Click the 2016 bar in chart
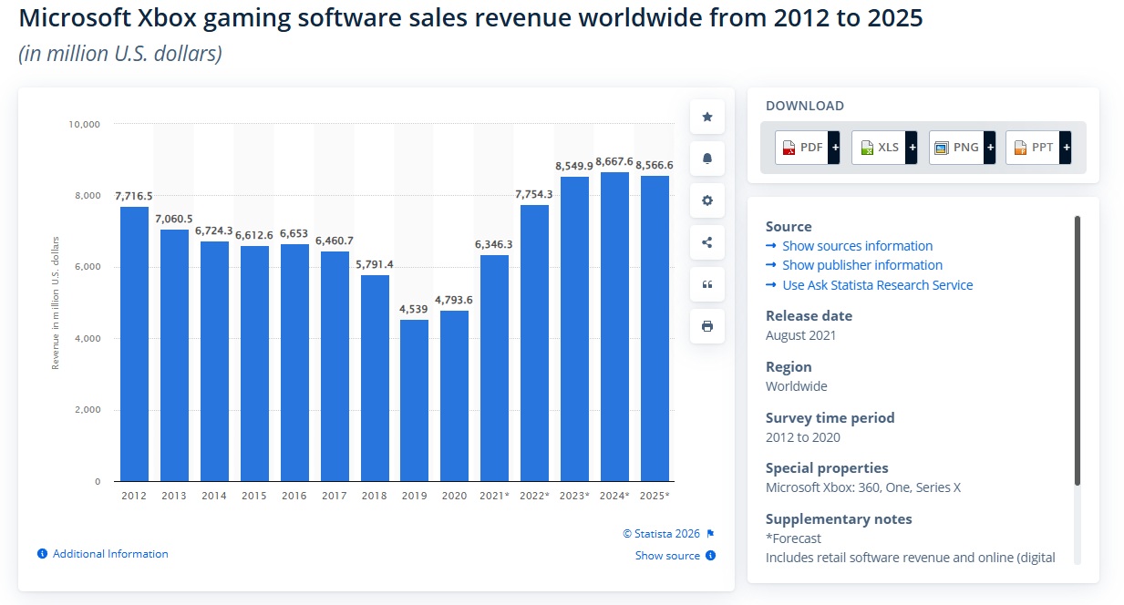The width and height of the screenshot is (1124, 605). pos(294,363)
